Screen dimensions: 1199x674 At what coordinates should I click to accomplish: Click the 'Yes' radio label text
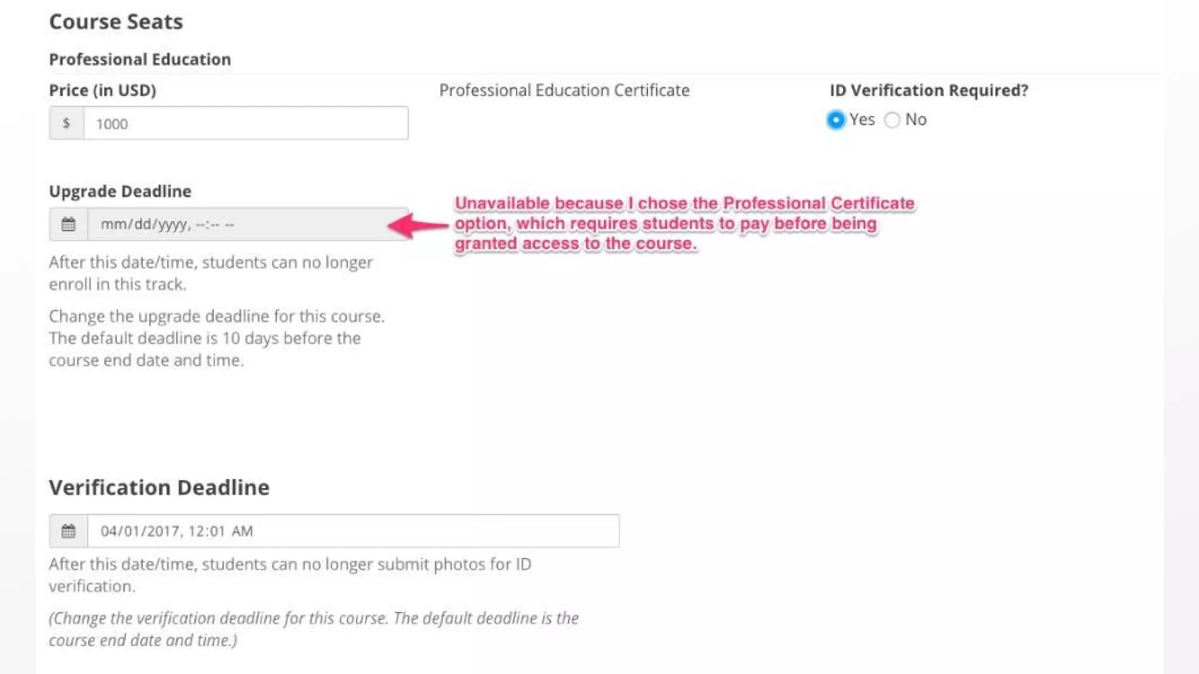point(862,119)
